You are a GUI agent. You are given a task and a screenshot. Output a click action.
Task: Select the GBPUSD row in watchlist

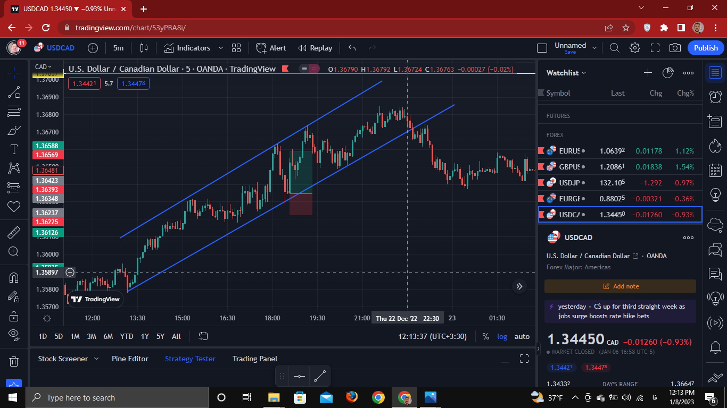tap(620, 167)
